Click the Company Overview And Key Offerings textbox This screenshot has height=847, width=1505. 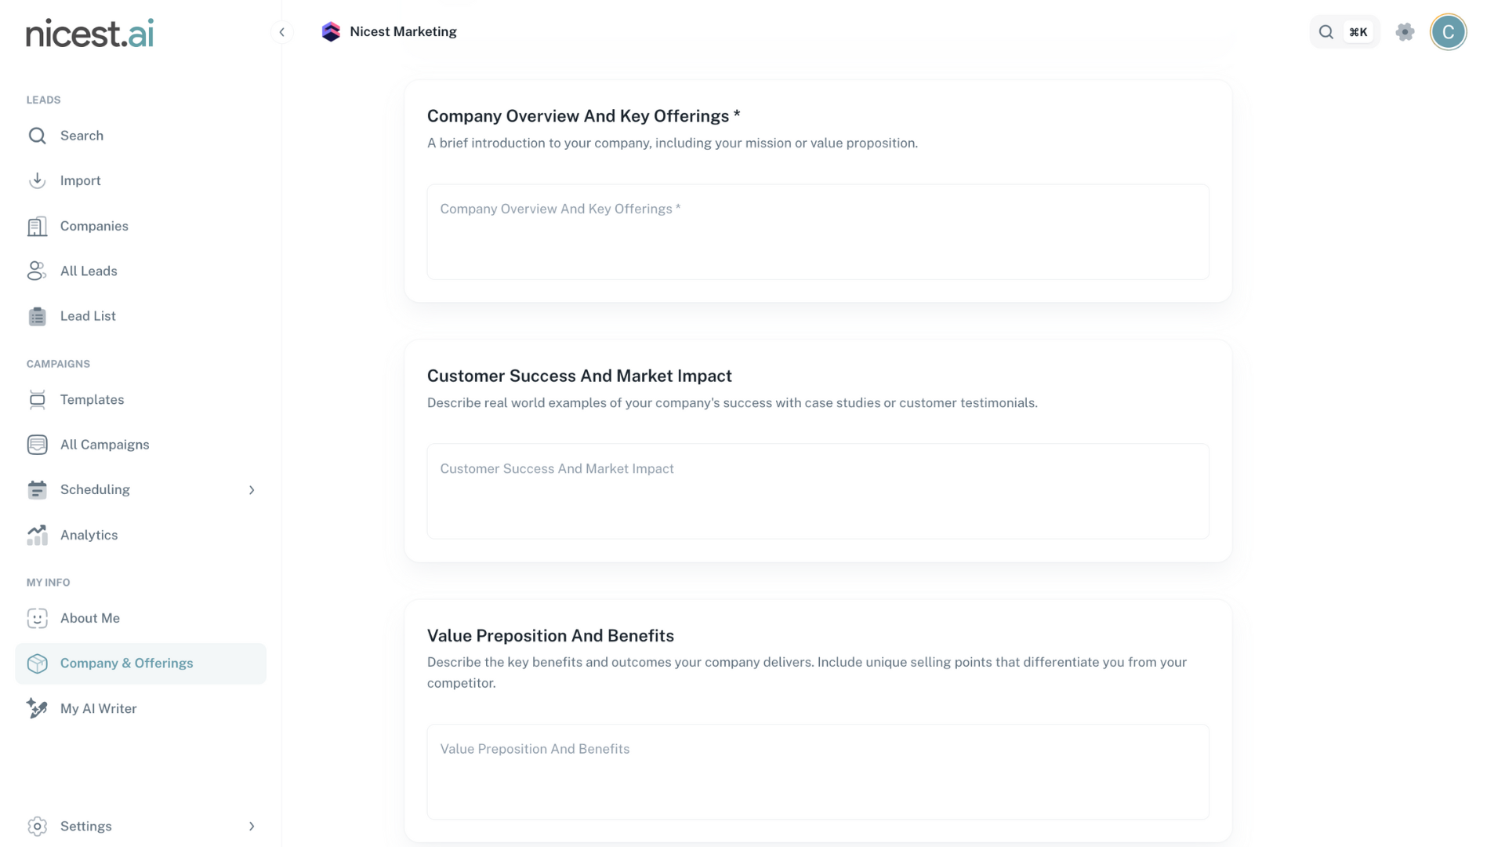(818, 232)
